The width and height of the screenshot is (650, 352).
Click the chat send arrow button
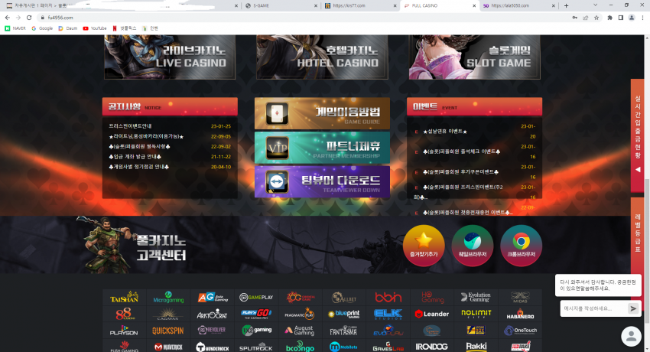coord(633,308)
